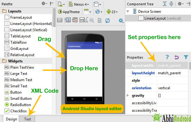The image size is (191, 122).
Task: Click the phone preview screen canvas
Action: click(x=84, y=73)
